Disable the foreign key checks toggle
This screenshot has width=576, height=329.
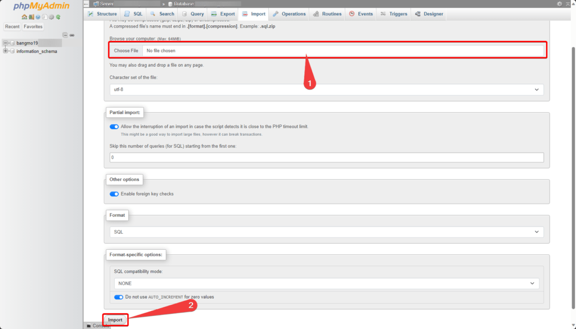(114, 194)
